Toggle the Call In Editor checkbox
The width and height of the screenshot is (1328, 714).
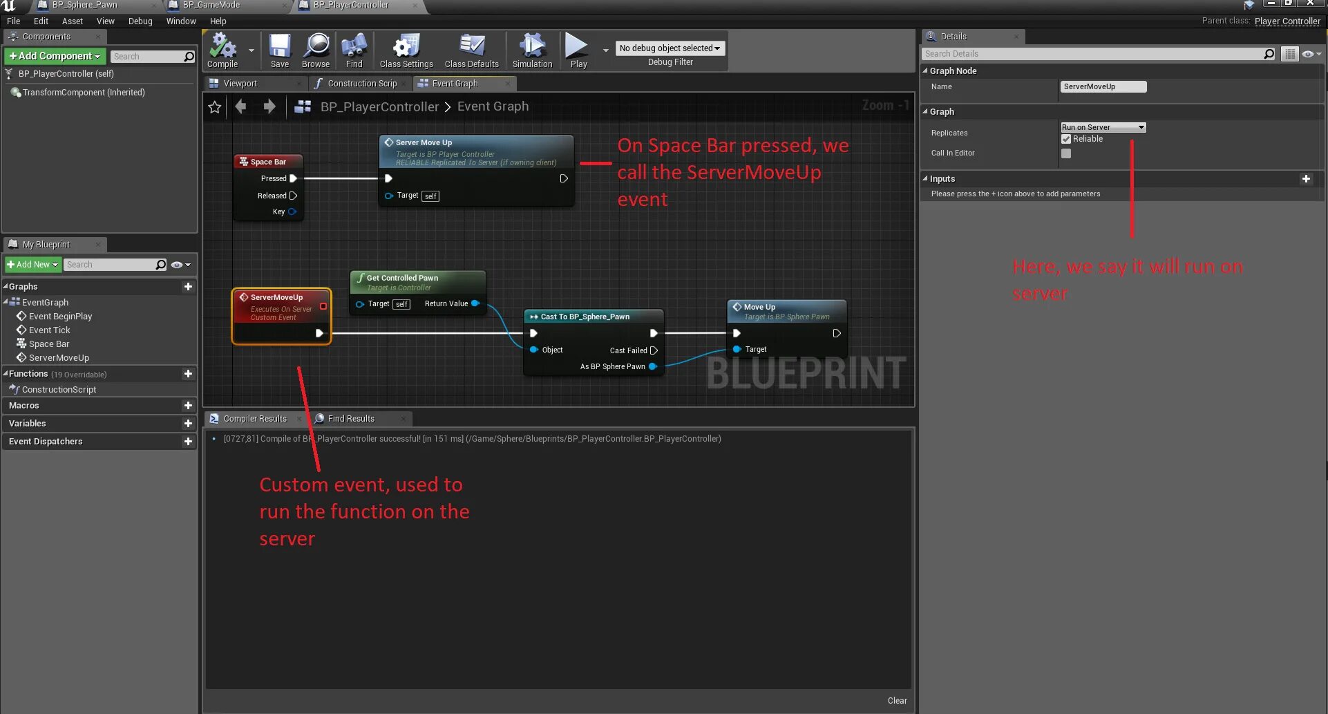tap(1066, 153)
